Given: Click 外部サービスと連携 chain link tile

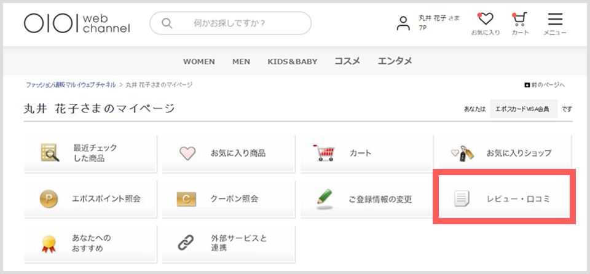Looking at the screenshot, I should point(229,243).
